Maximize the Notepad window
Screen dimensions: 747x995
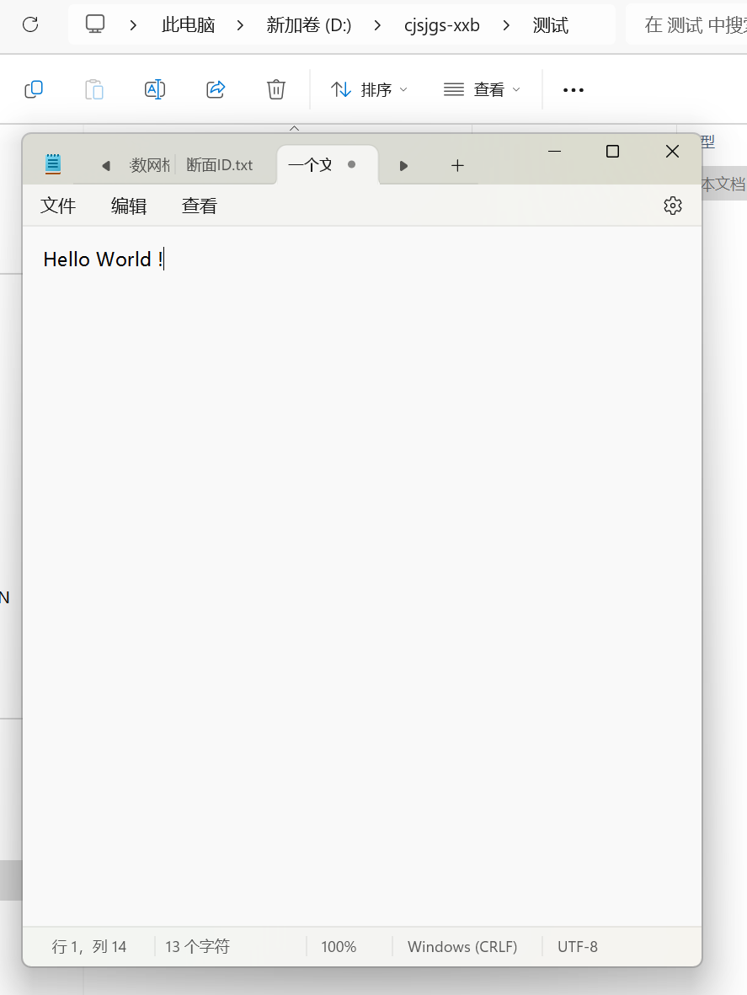612,151
